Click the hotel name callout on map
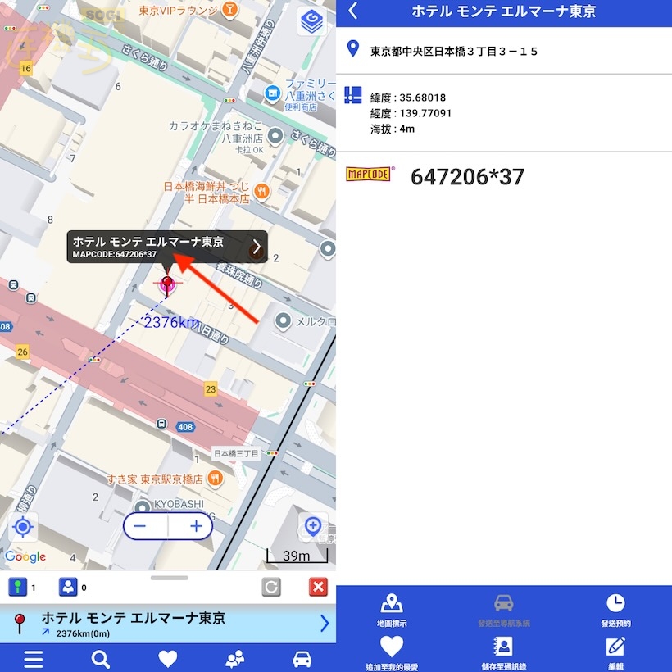 [x=167, y=247]
